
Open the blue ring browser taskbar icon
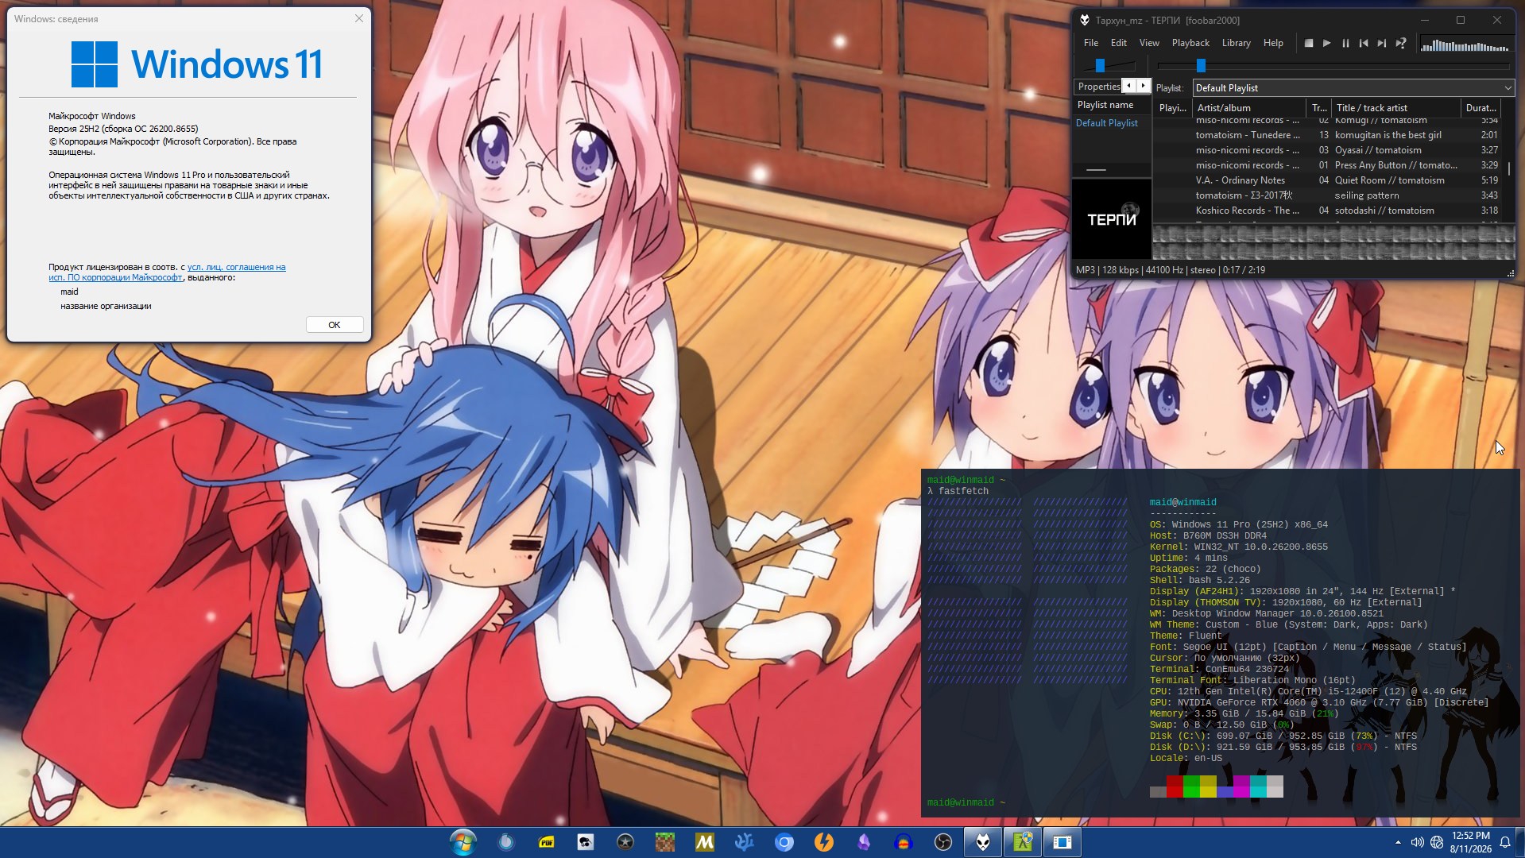(784, 842)
